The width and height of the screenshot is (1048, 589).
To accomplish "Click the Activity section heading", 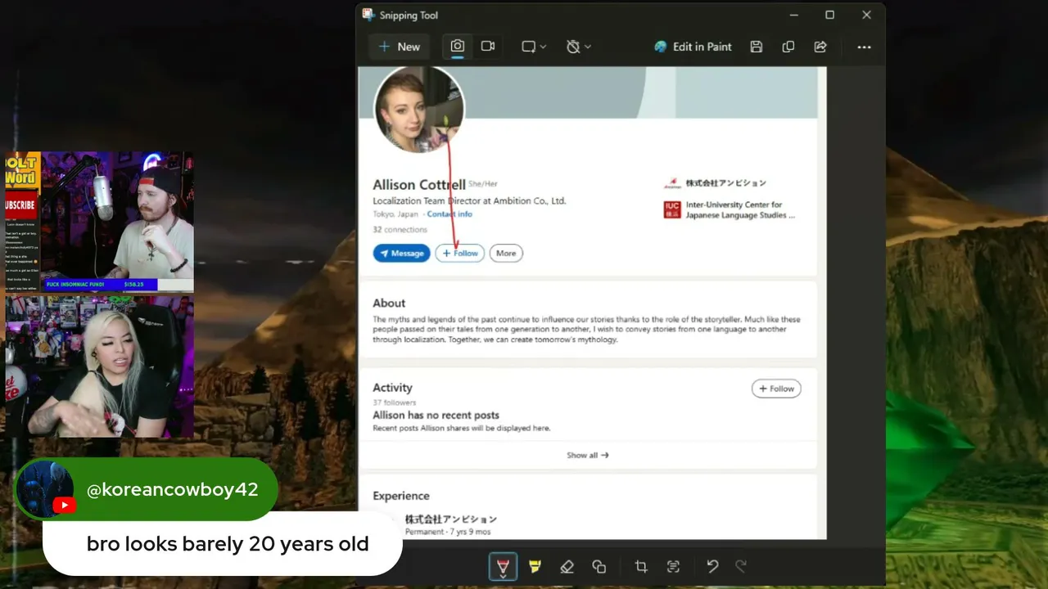I will click(393, 388).
